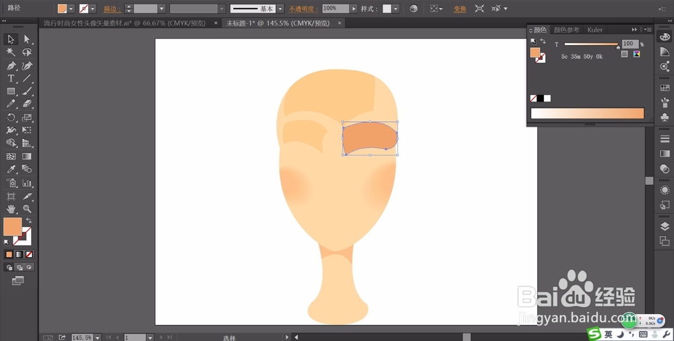
Task: Select the Zoom tool (magnifier)
Action: coord(27,209)
